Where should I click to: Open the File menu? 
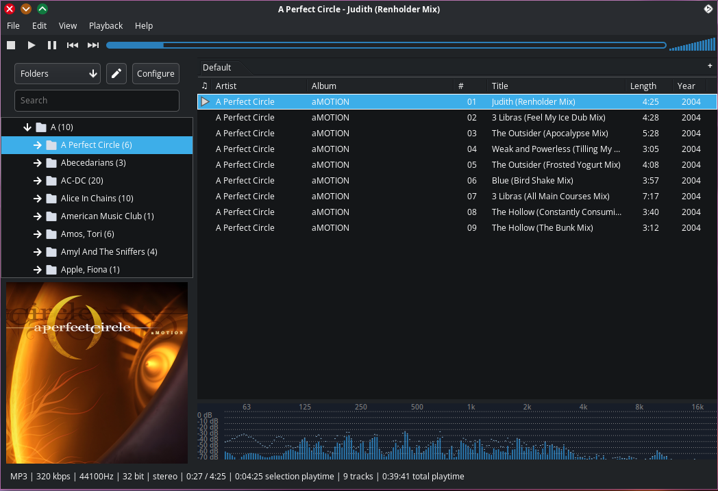pos(13,25)
